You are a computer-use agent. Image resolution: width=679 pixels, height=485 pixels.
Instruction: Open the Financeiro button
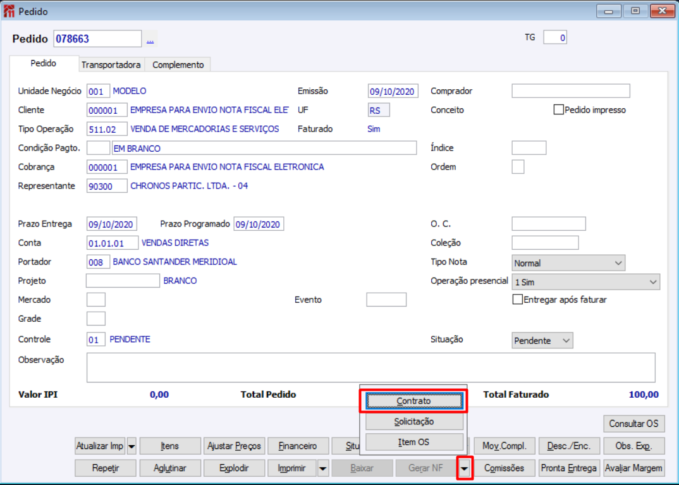click(298, 446)
